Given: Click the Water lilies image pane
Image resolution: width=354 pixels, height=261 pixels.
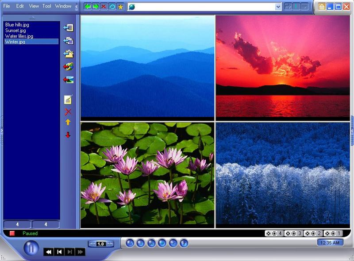Looking at the screenshot, I should 147,175.
